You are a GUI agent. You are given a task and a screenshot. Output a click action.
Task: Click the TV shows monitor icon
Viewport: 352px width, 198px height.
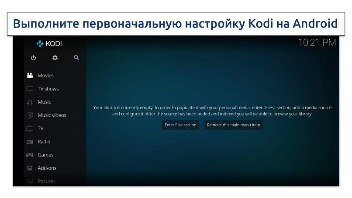tap(30, 89)
